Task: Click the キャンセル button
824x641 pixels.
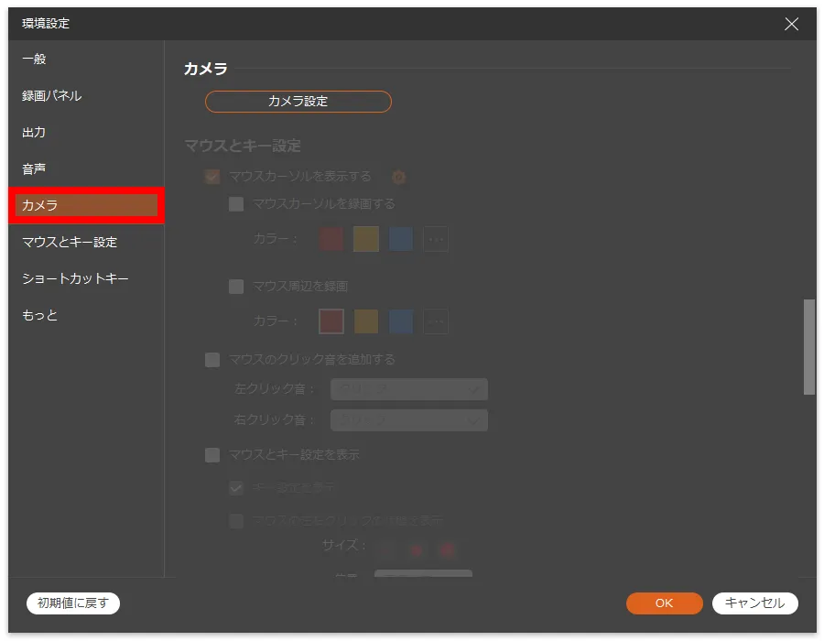Action: click(754, 603)
